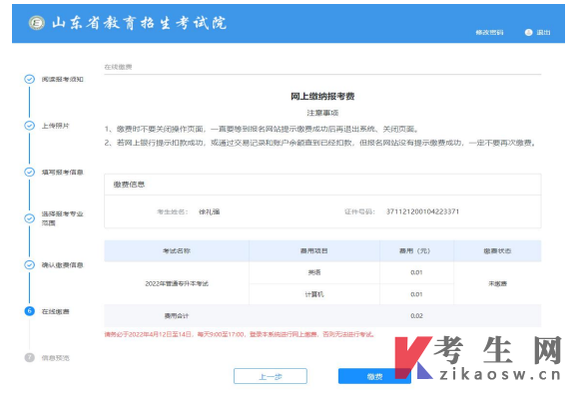
Task: Click the red payment deadline notice text
Action: pyautogui.click(x=240, y=334)
